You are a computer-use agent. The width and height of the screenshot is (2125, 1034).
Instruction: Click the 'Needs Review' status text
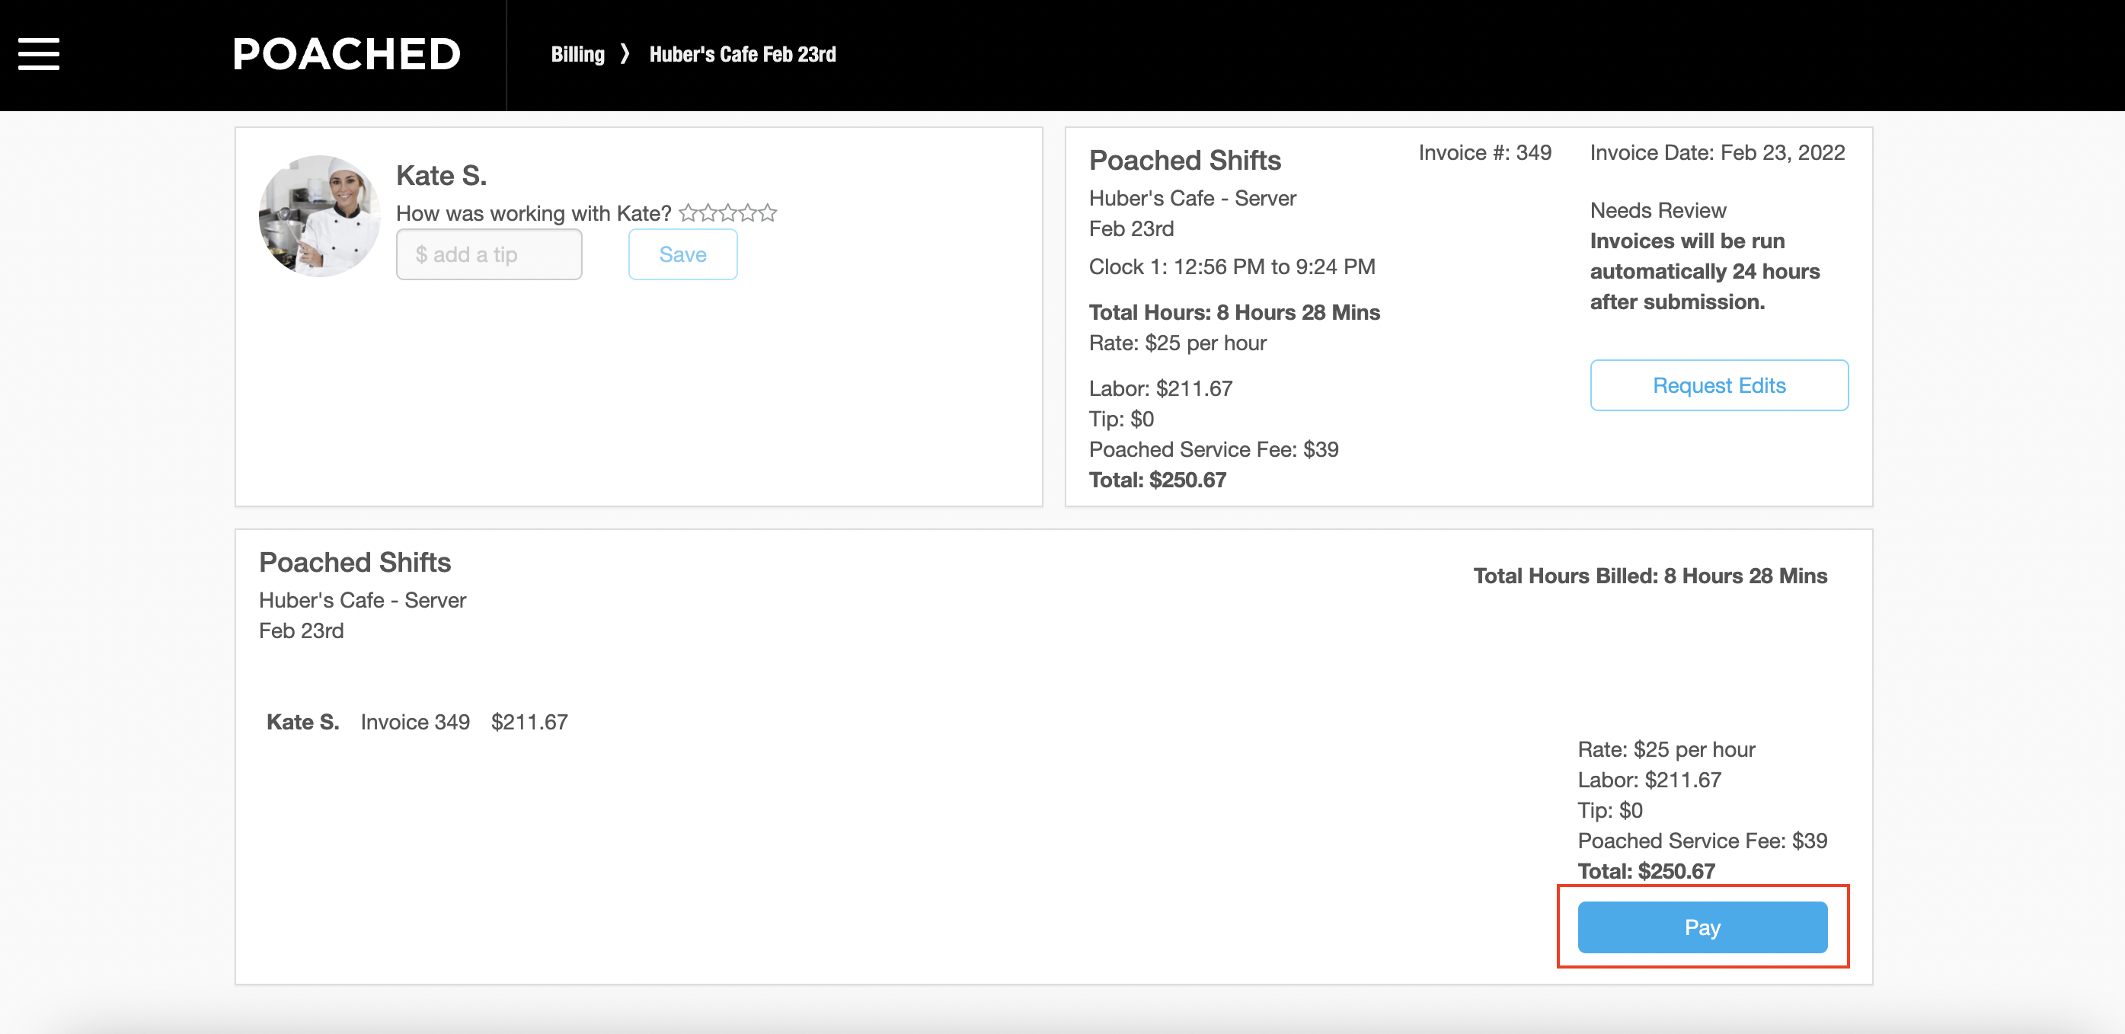(1658, 210)
